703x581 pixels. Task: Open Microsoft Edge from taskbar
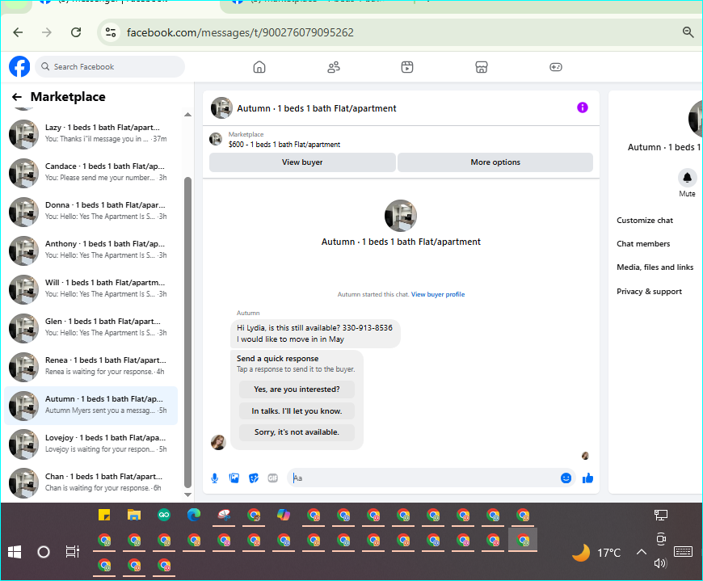tap(194, 515)
